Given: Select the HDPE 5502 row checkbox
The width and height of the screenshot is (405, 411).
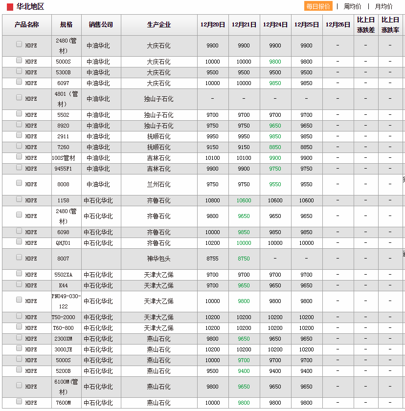Looking at the screenshot, I should 19,113.
